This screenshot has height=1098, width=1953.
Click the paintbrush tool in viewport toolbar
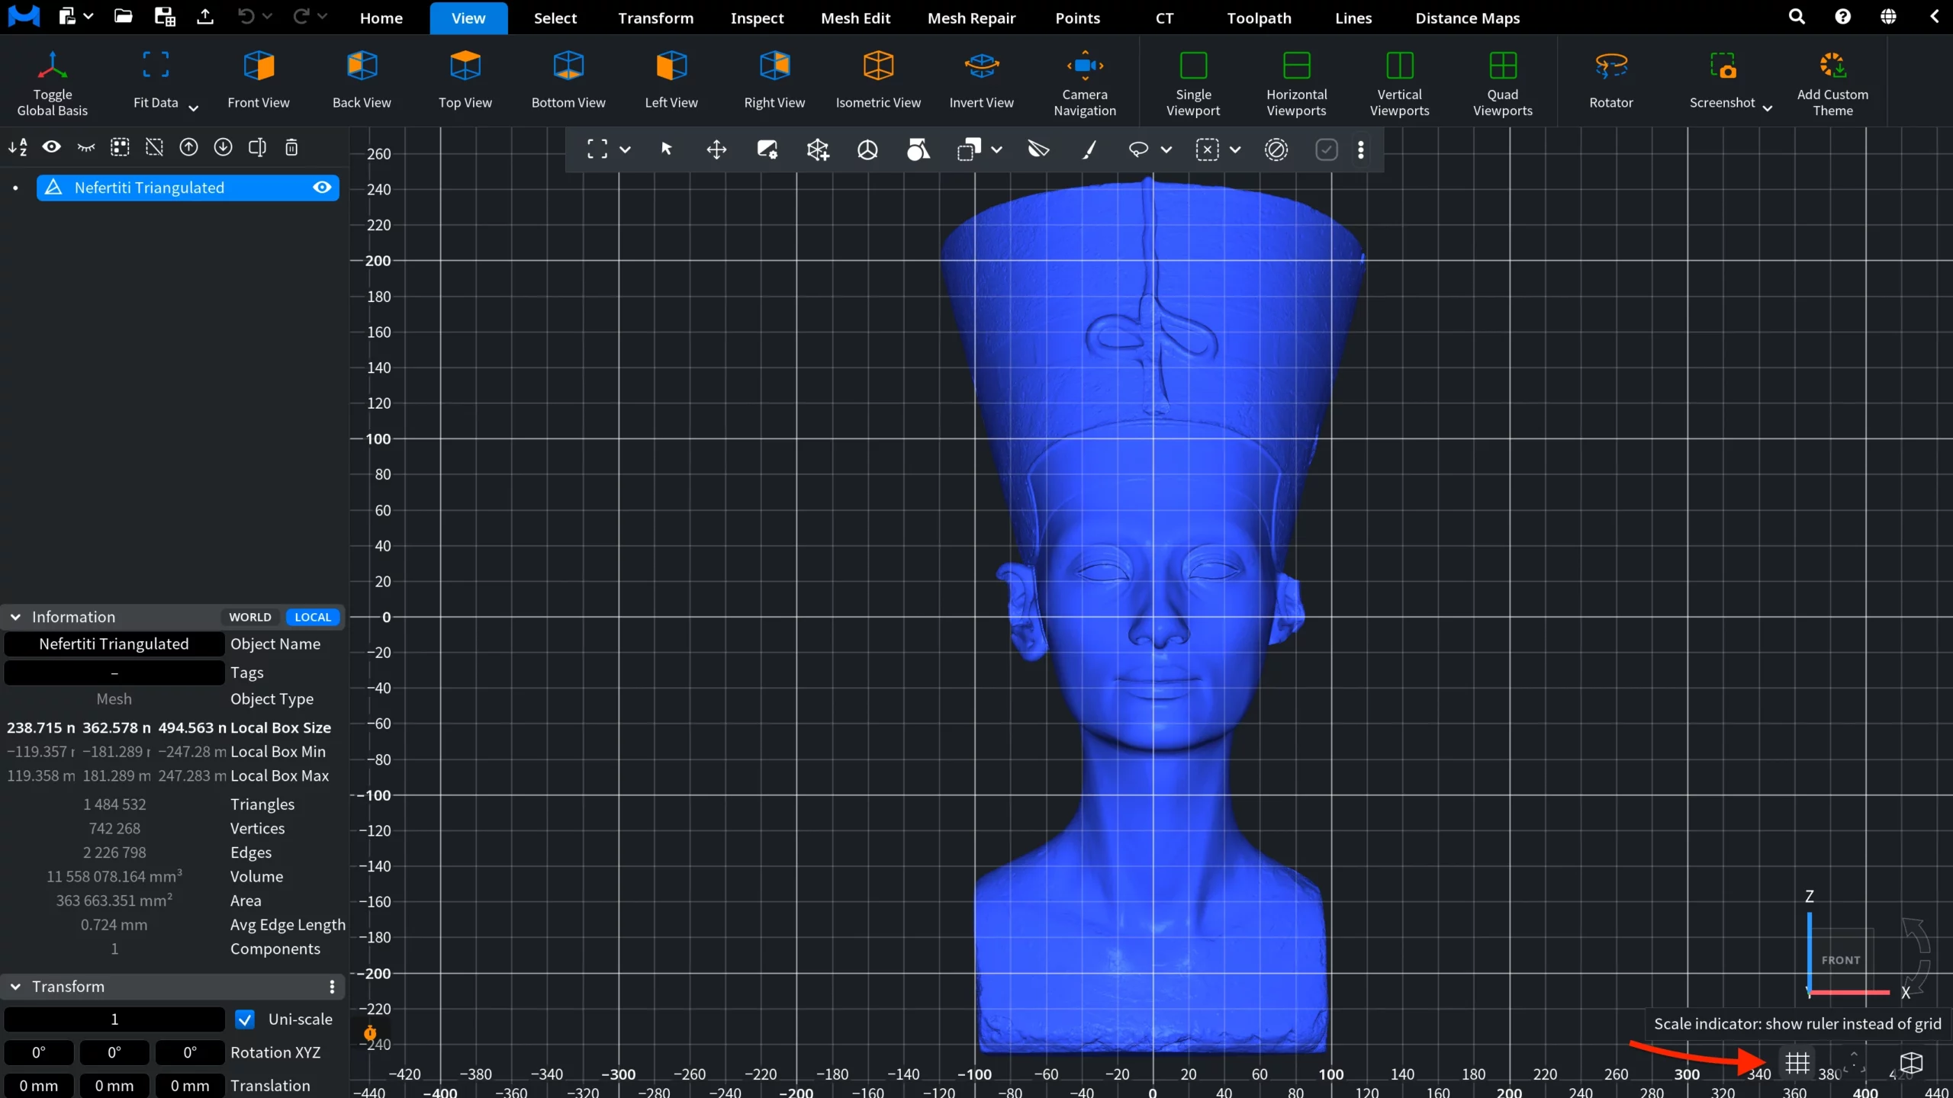[x=1089, y=149]
